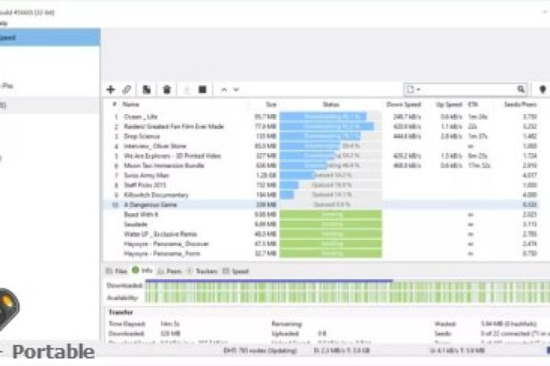Viewport: 550px width, 366px height.
Task: Click the Remove Torrent trash icon
Action: point(167,89)
